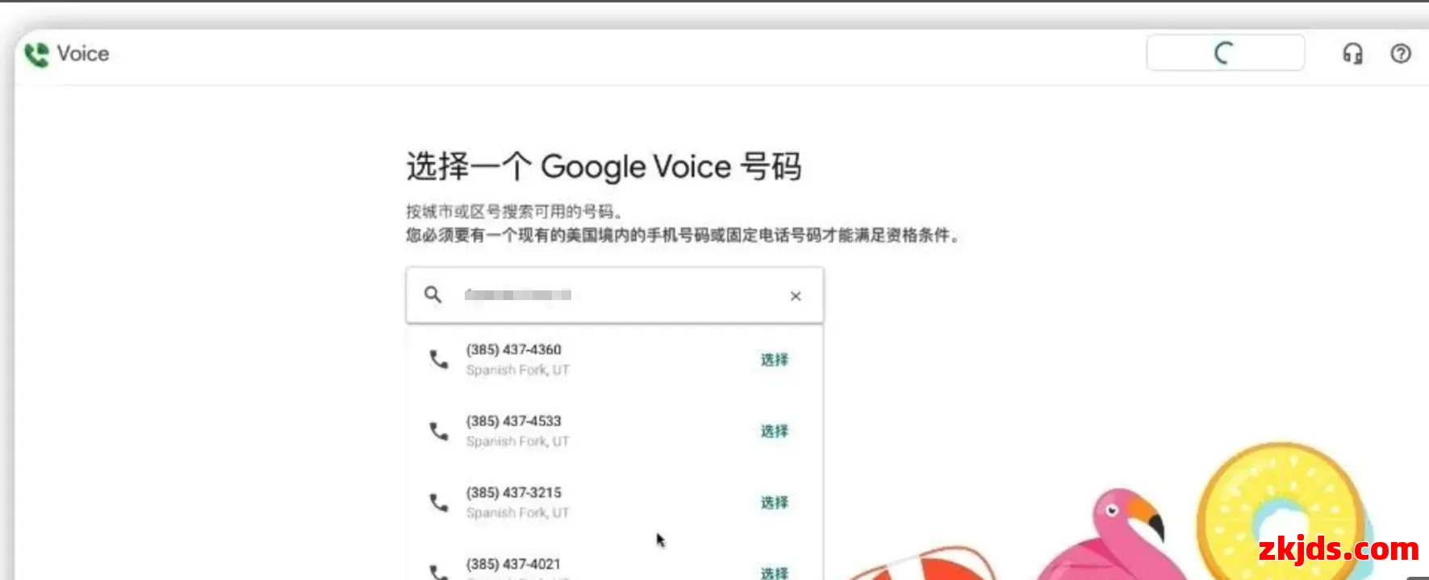
Task: Choose 选择 for number (385) 437-4533
Action: click(x=774, y=432)
